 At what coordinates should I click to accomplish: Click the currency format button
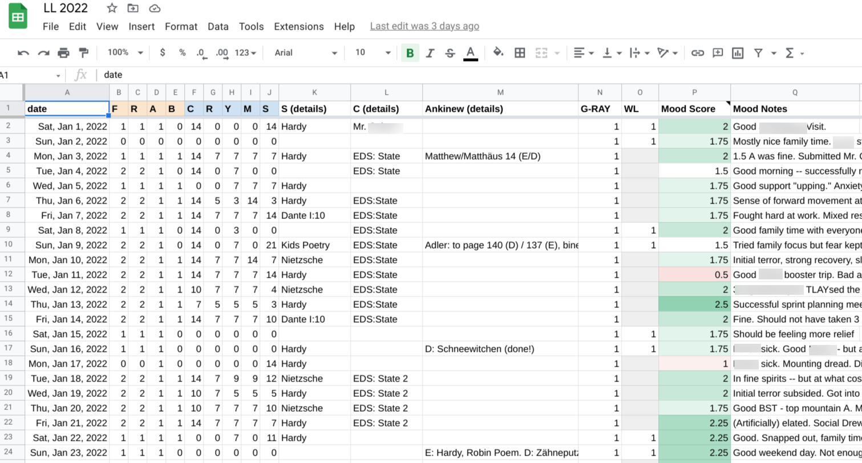click(163, 52)
